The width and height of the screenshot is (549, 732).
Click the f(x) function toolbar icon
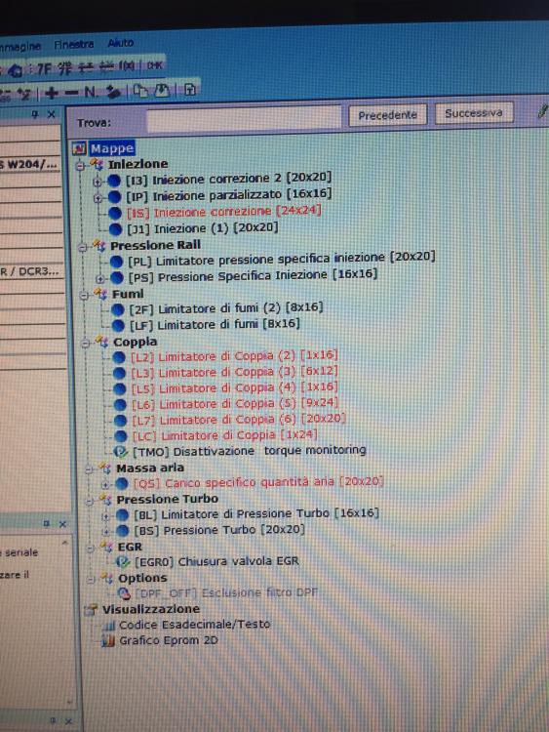pyautogui.click(x=127, y=65)
